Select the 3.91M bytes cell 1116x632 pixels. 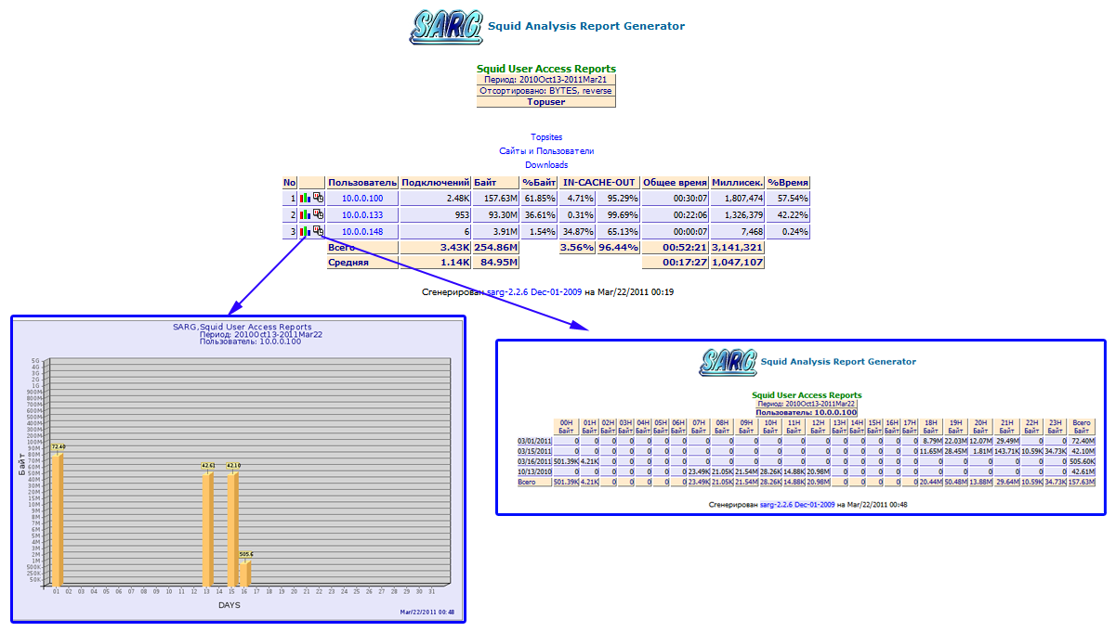[x=495, y=232]
